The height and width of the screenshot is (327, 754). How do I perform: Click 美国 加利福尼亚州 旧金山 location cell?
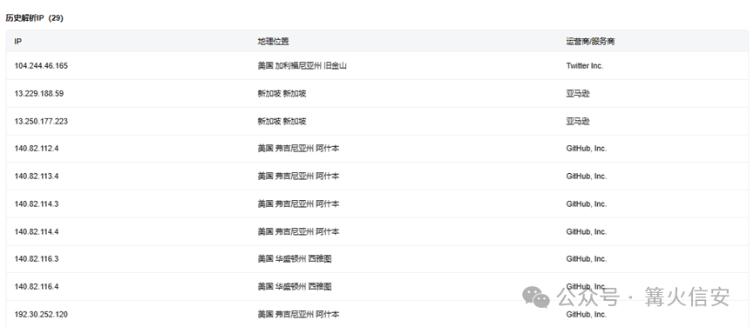tap(302, 66)
